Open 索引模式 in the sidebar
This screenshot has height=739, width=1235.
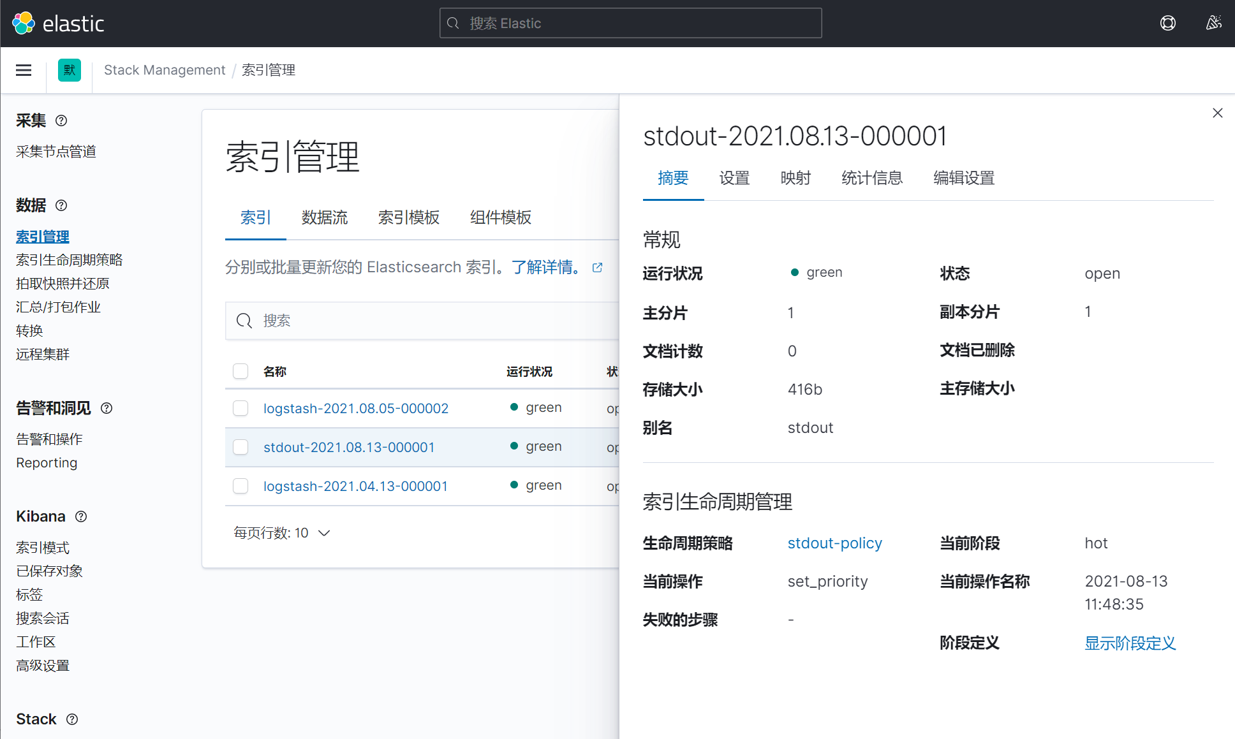(x=43, y=548)
